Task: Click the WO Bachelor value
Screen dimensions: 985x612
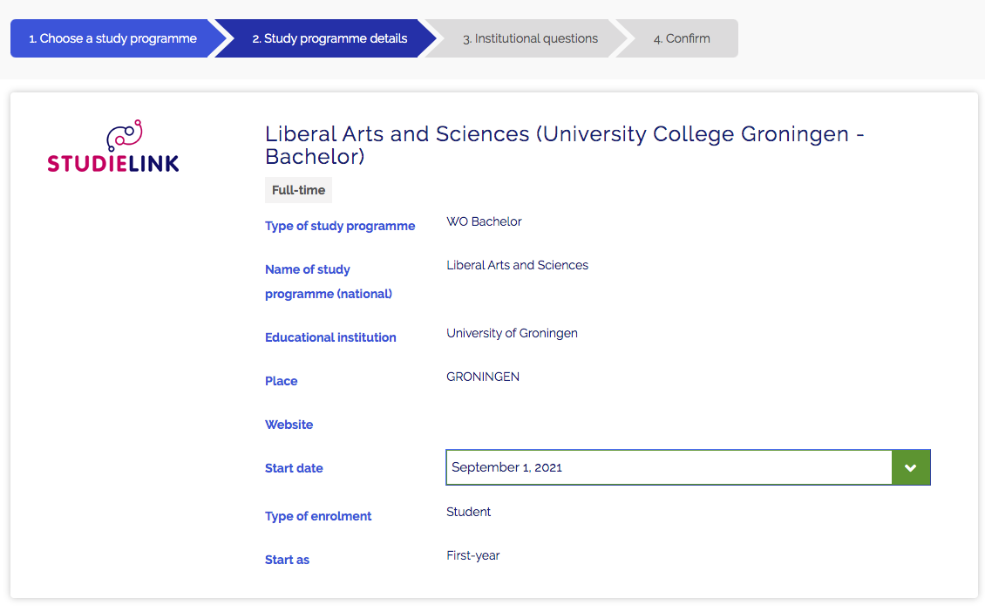Action: [x=484, y=221]
